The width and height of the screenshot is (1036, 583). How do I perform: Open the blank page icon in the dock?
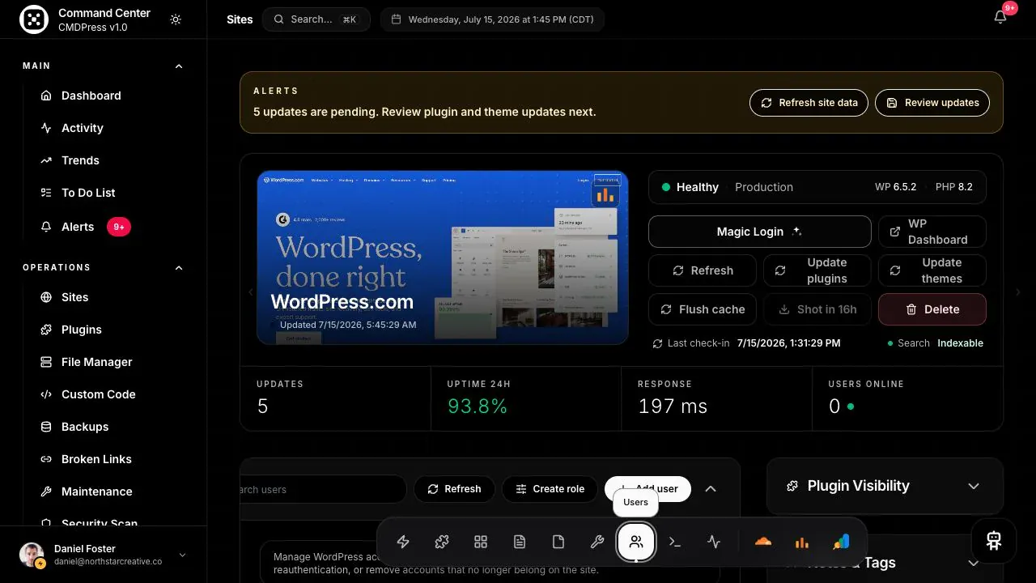[558, 542]
